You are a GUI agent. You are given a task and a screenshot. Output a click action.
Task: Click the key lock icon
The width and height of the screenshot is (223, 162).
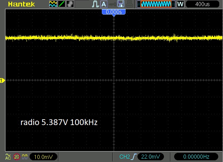coord(112,4)
